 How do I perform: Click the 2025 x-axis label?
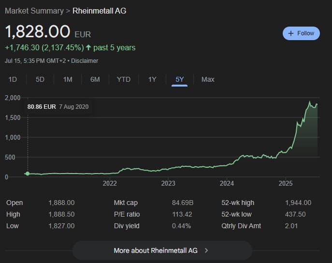(286, 183)
